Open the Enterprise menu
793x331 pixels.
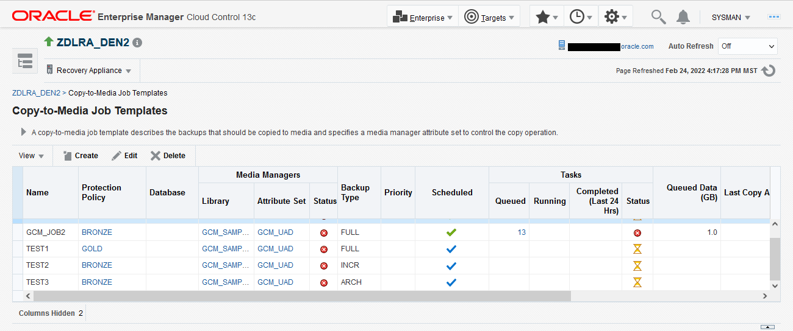pyautogui.click(x=423, y=17)
